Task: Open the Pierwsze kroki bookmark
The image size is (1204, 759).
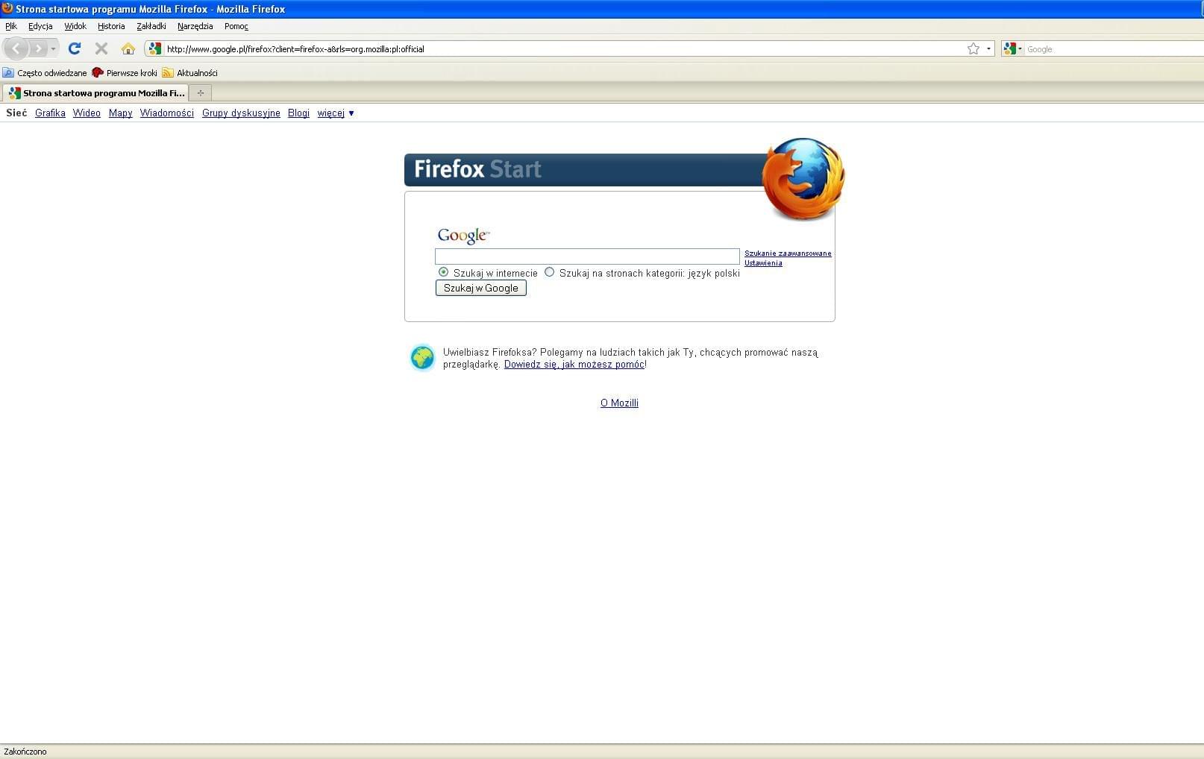Action: [125, 73]
